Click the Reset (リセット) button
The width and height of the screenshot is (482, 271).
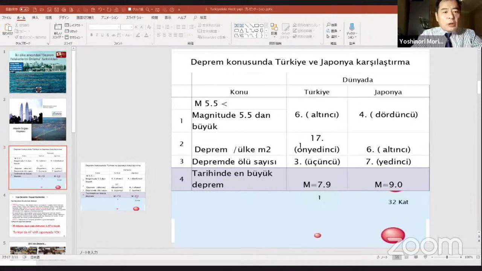coord(72,31)
